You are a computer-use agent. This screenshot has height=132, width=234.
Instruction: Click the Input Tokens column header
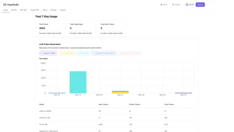(103, 104)
